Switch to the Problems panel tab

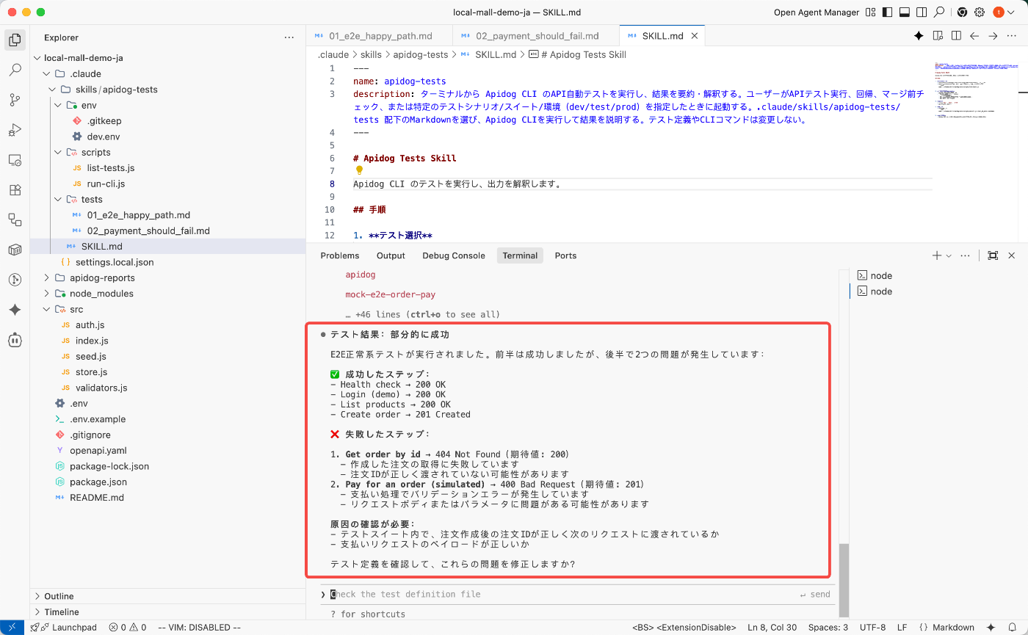[340, 255]
